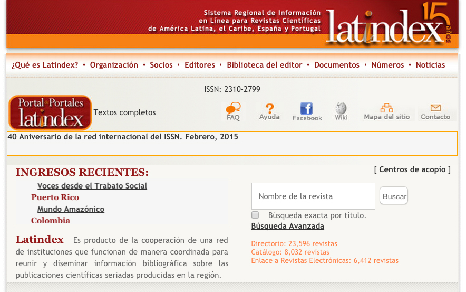Image resolution: width=466 pixels, height=292 pixels.
Task: Open the Organización menu item
Action: (x=114, y=65)
